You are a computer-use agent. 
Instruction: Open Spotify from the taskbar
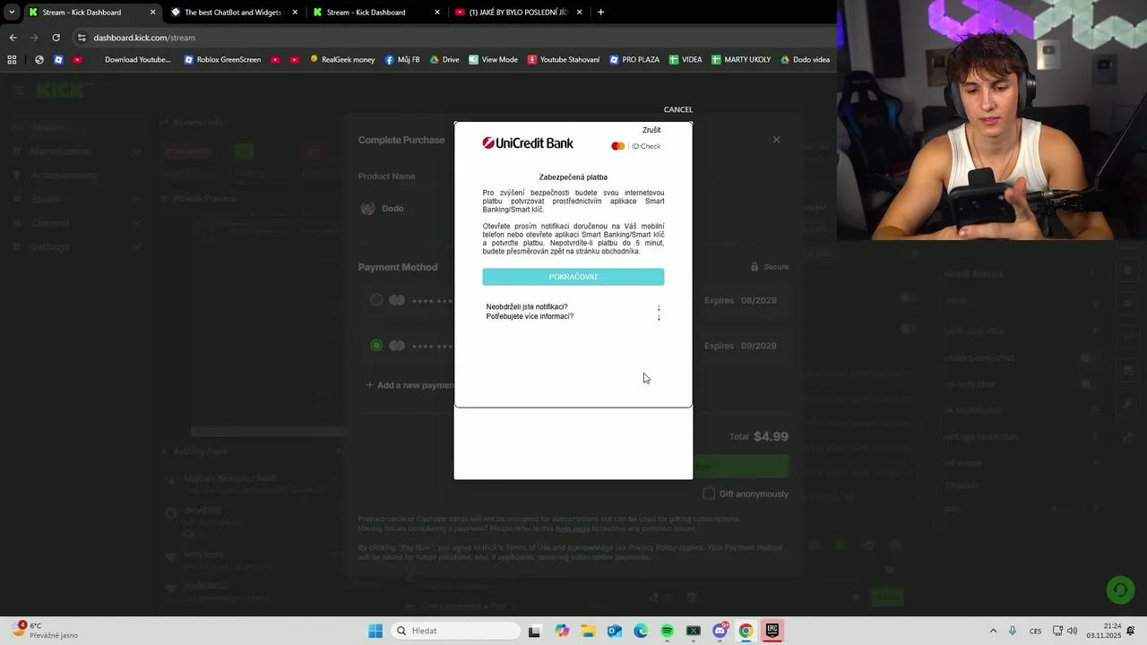pos(667,631)
